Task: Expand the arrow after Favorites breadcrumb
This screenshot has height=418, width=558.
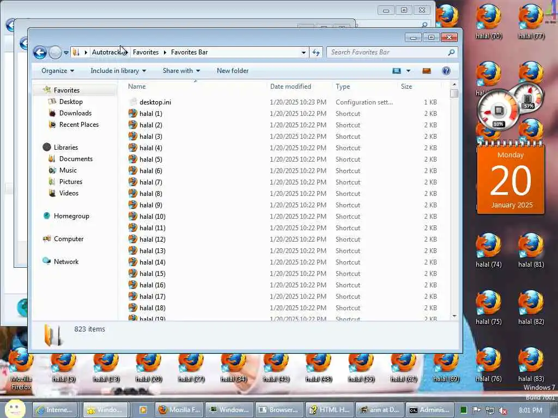Action: 165,52
